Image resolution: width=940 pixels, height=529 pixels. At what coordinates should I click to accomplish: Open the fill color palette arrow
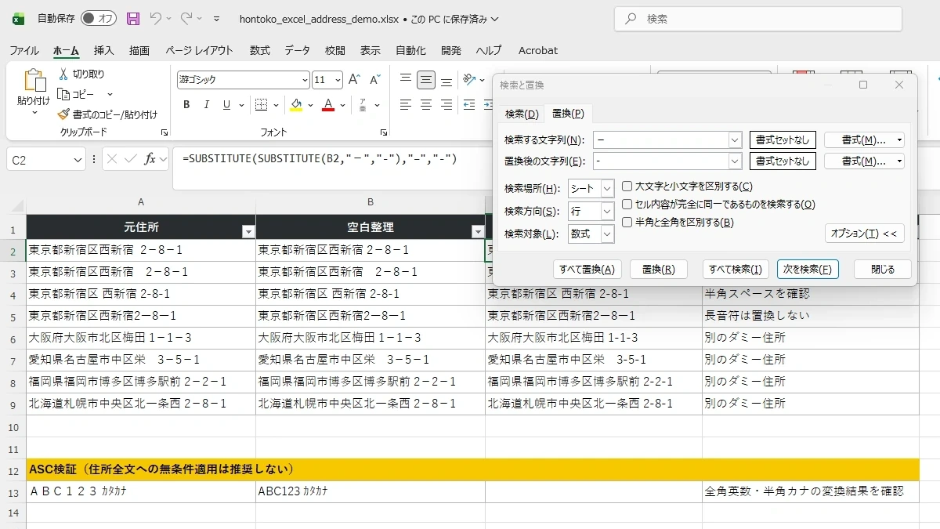coord(311,105)
